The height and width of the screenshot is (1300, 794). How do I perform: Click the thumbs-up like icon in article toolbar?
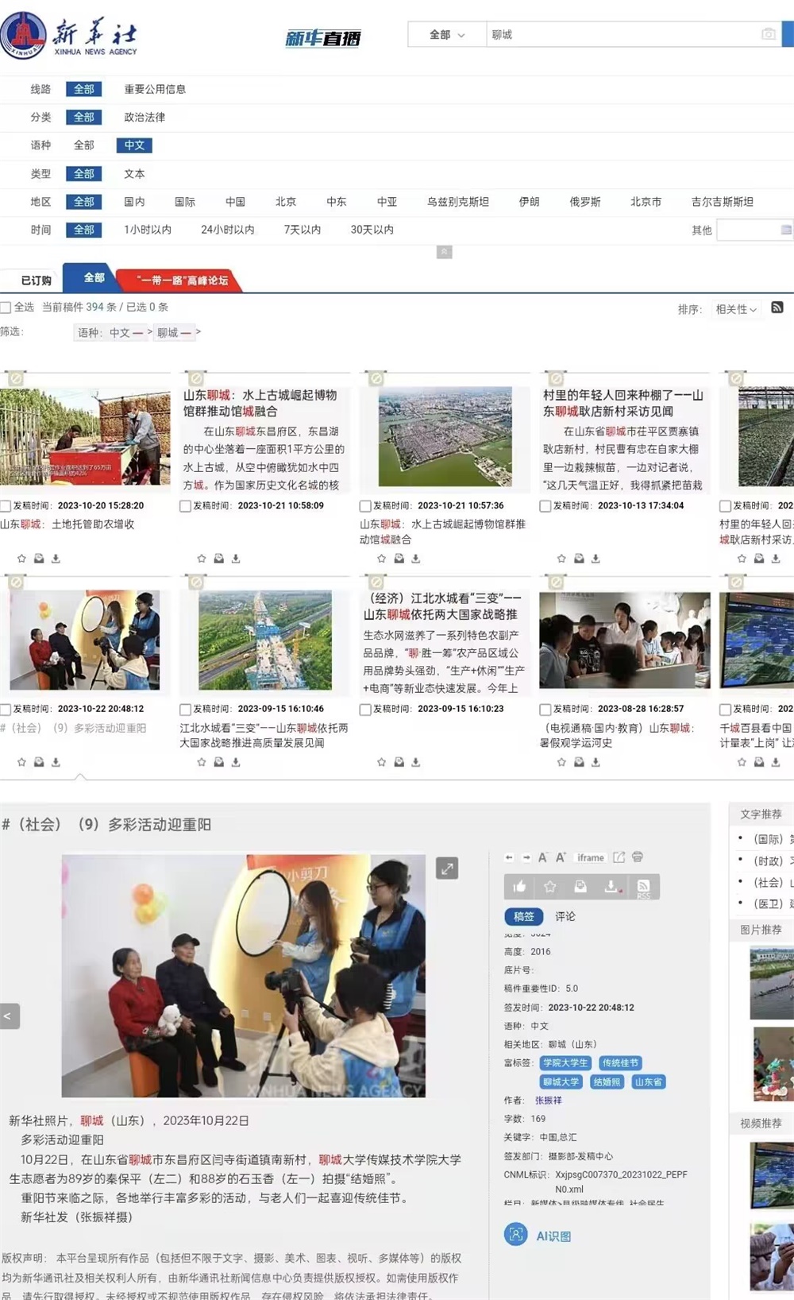coord(519,887)
